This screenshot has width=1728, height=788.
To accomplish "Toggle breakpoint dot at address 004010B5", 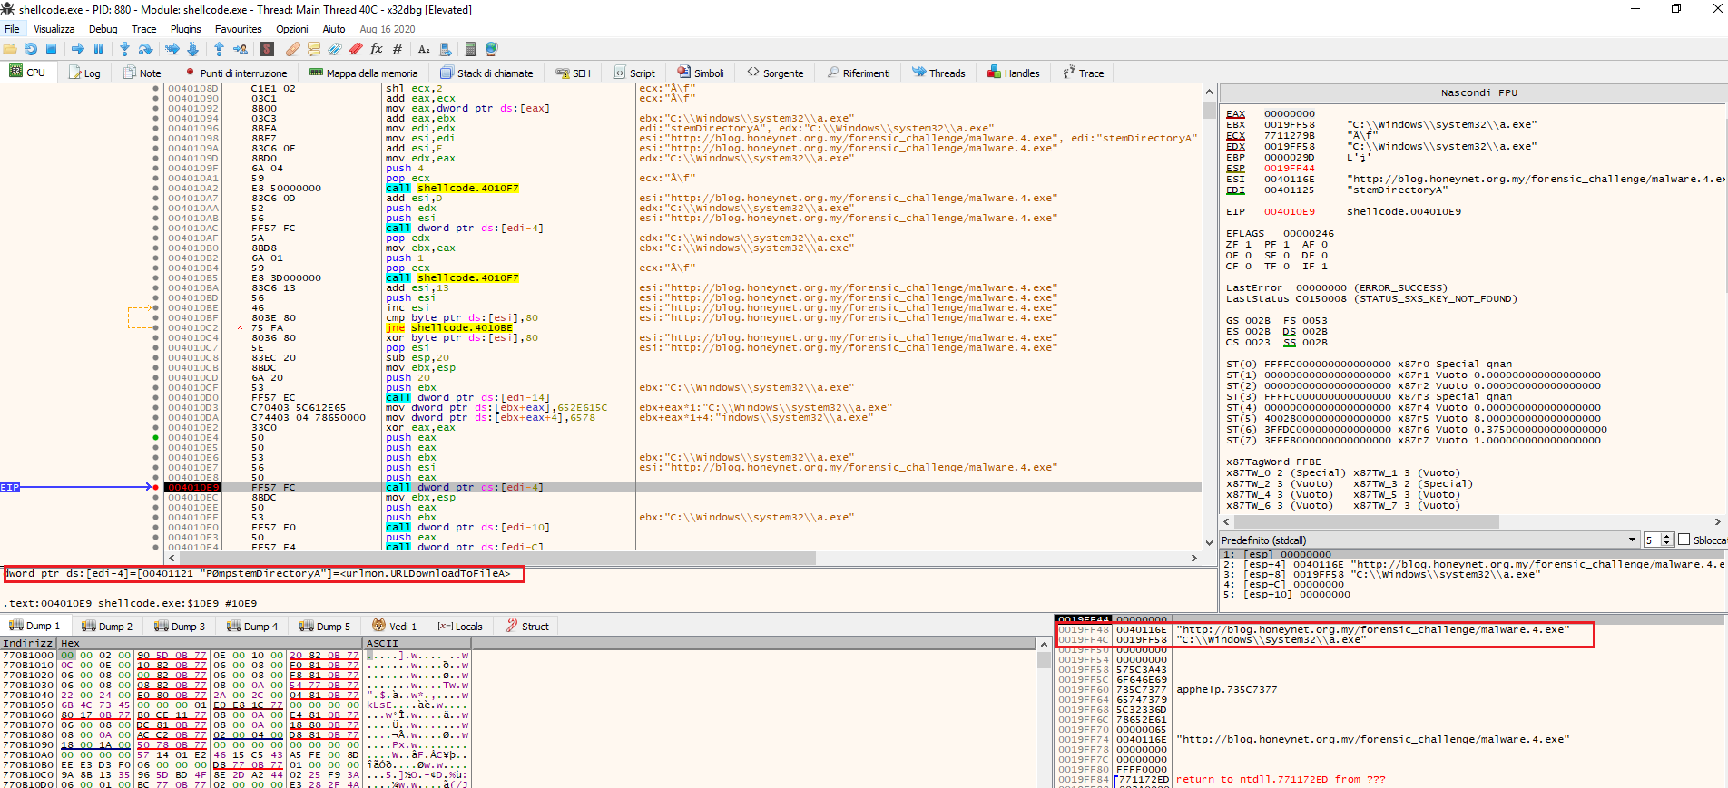I will (156, 278).
